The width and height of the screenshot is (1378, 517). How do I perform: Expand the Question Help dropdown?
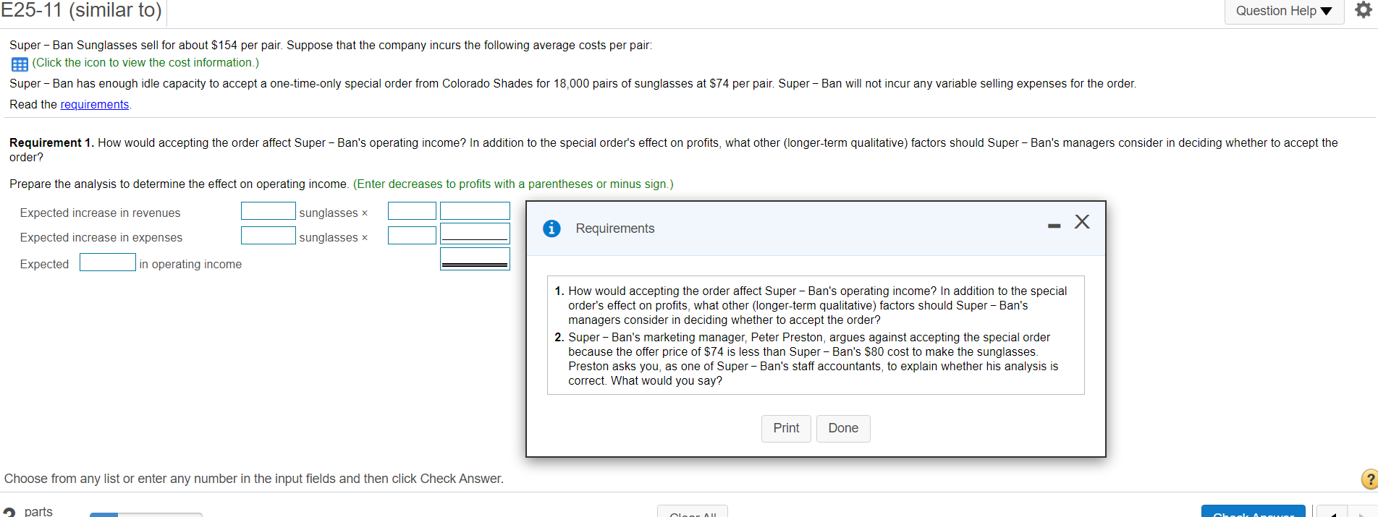(x=1284, y=11)
